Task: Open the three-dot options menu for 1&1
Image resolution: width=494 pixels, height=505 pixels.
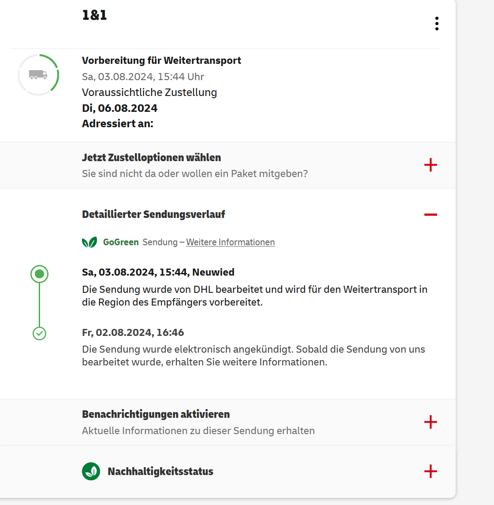Action: [x=437, y=23]
